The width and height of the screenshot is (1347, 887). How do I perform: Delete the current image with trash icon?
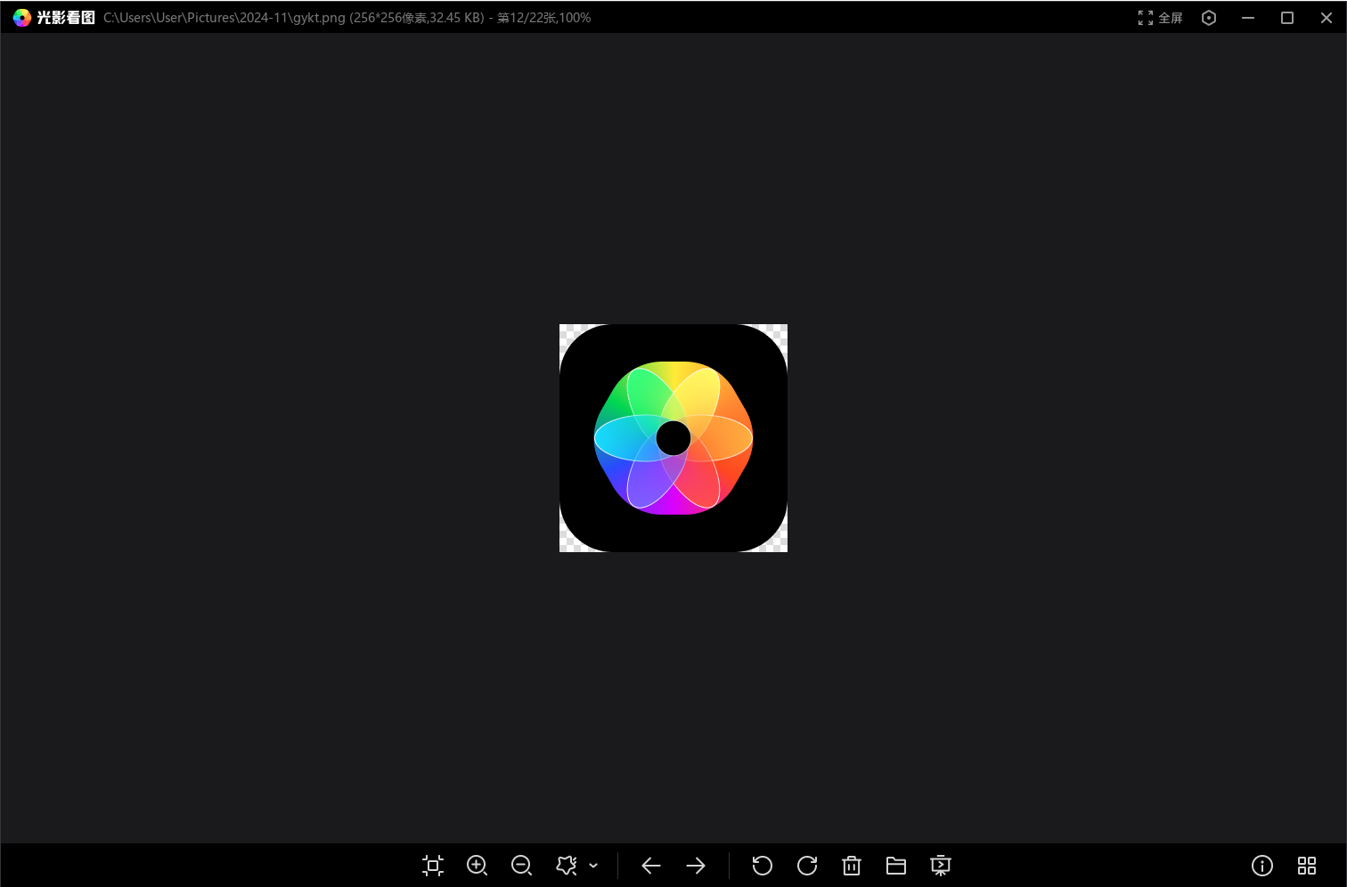(852, 866)
